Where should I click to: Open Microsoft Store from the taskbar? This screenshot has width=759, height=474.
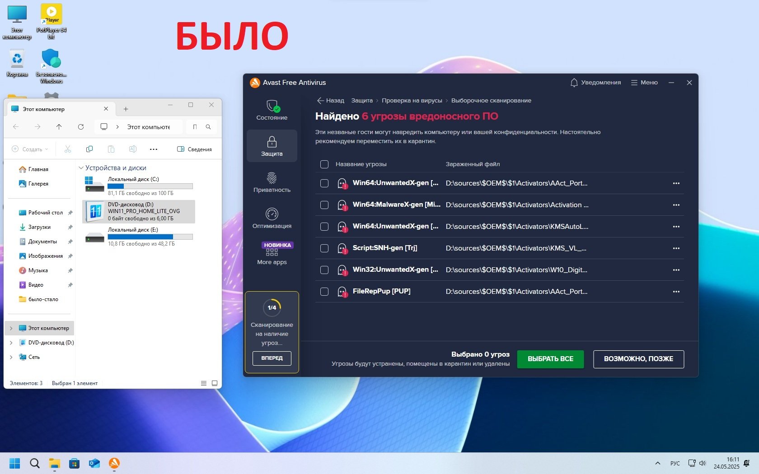[x=75, y=463]
